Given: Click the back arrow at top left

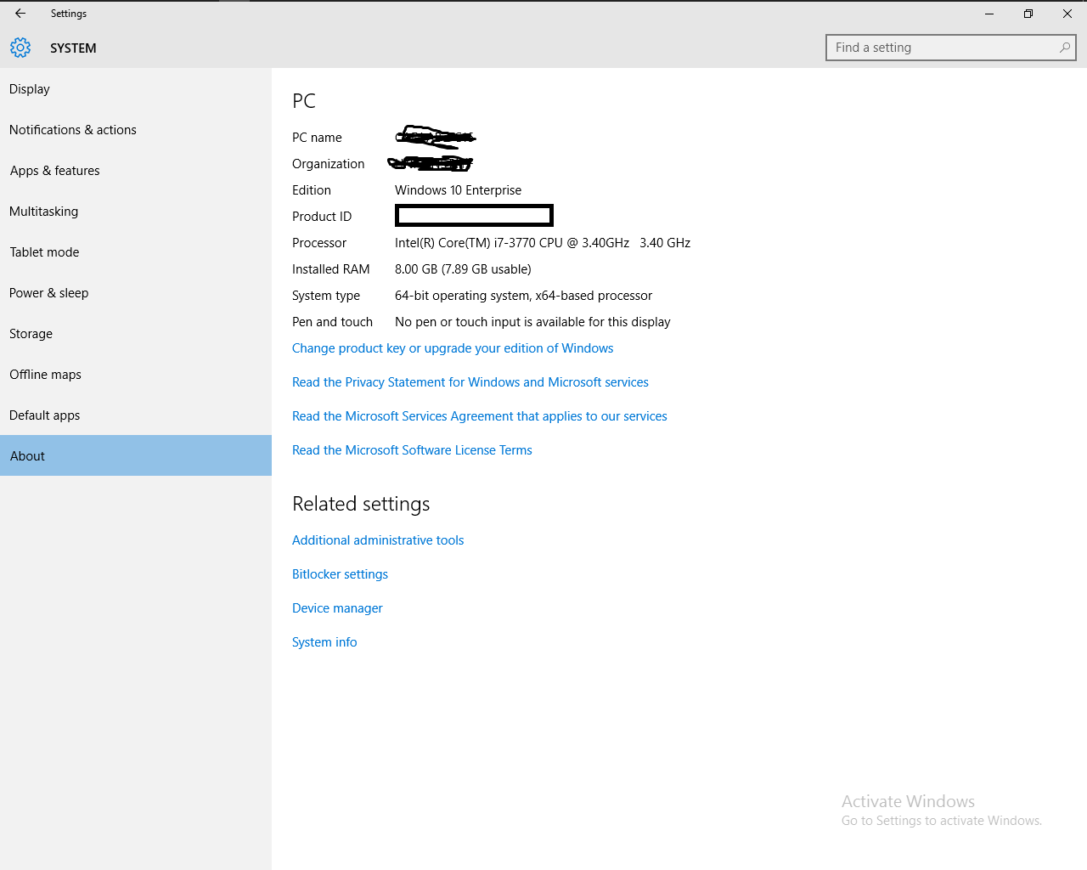Looking at the screenshot, I should point(19,14).
